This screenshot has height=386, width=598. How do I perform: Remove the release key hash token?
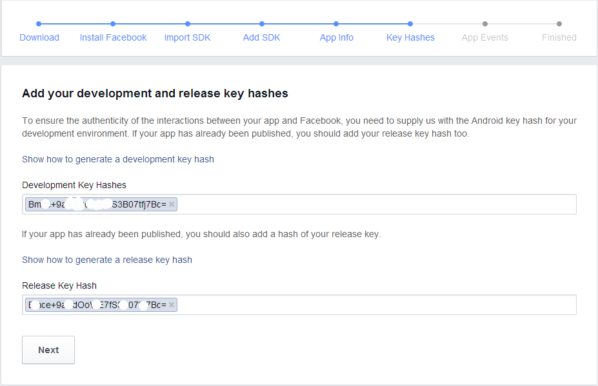(x=172, y=305)
